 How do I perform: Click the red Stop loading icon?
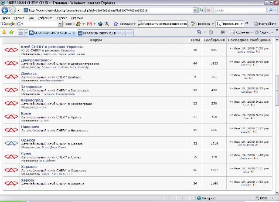[x=208, y=10]
